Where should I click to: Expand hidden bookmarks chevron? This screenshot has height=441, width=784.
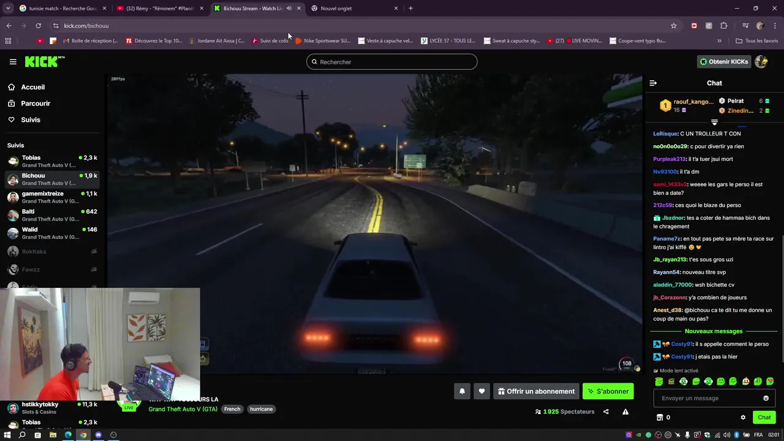tap(719, 41)
